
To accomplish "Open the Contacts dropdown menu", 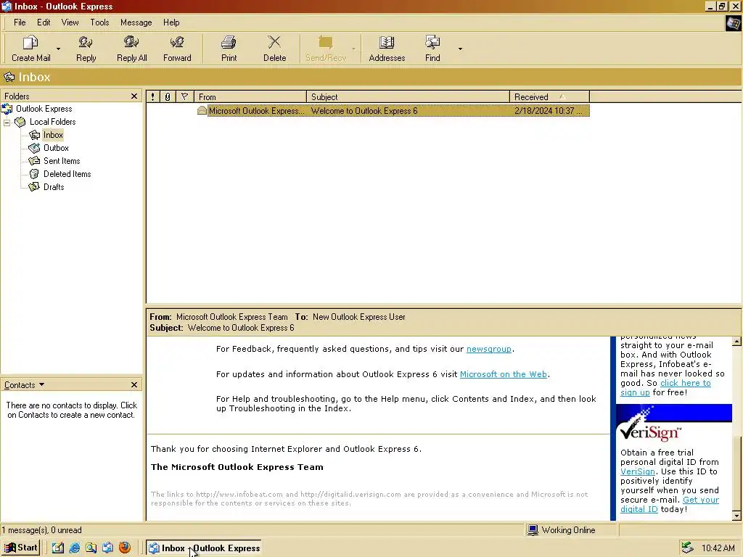I will pos(24,385).
